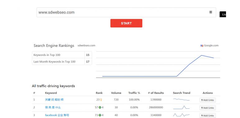240x118 pixels.
Task: Click the Google.com search engine label
Action: (211, 45)
